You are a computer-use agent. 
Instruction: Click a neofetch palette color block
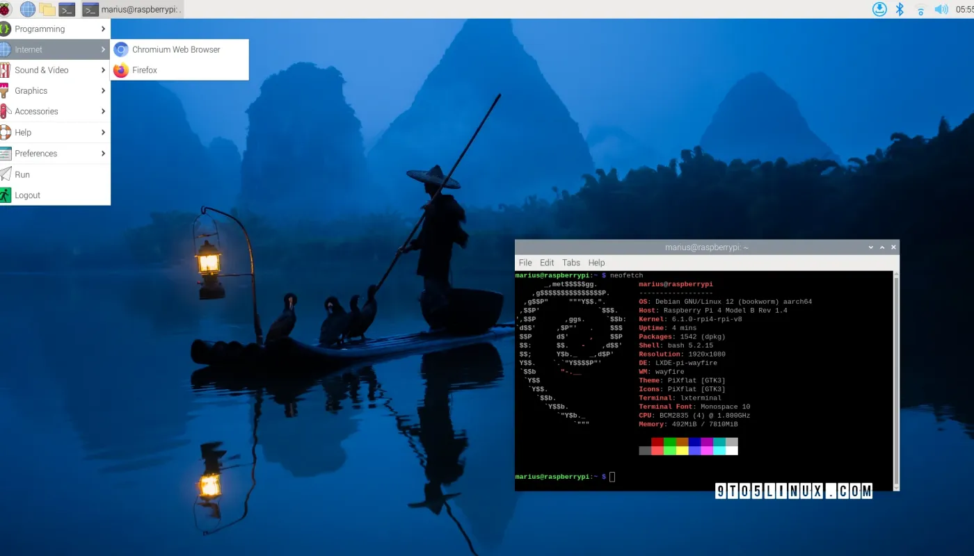(687, 445)
